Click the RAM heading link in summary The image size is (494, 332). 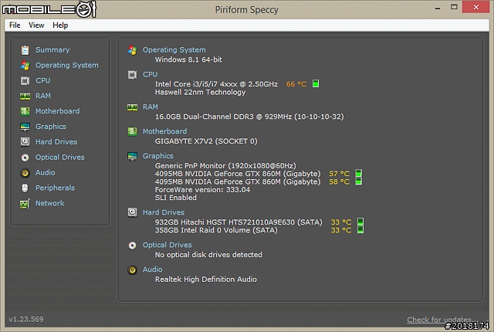click(x=151, y=107)
